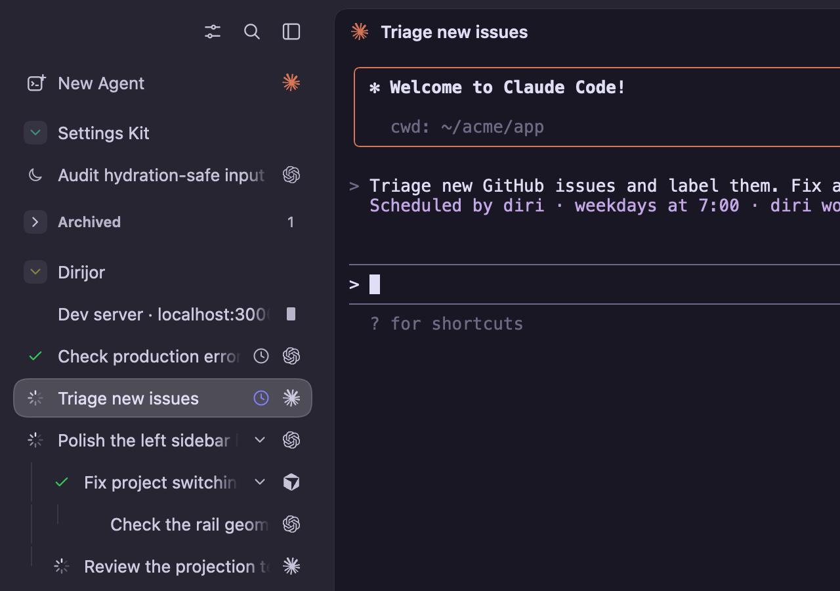The image size is (840, 591).
Task: Select the Dirijor project label
Action: tap(81, 273)
